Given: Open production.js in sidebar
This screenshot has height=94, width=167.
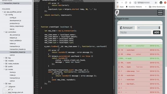Looking at the screenshot, I should click(x=15, y=23).
